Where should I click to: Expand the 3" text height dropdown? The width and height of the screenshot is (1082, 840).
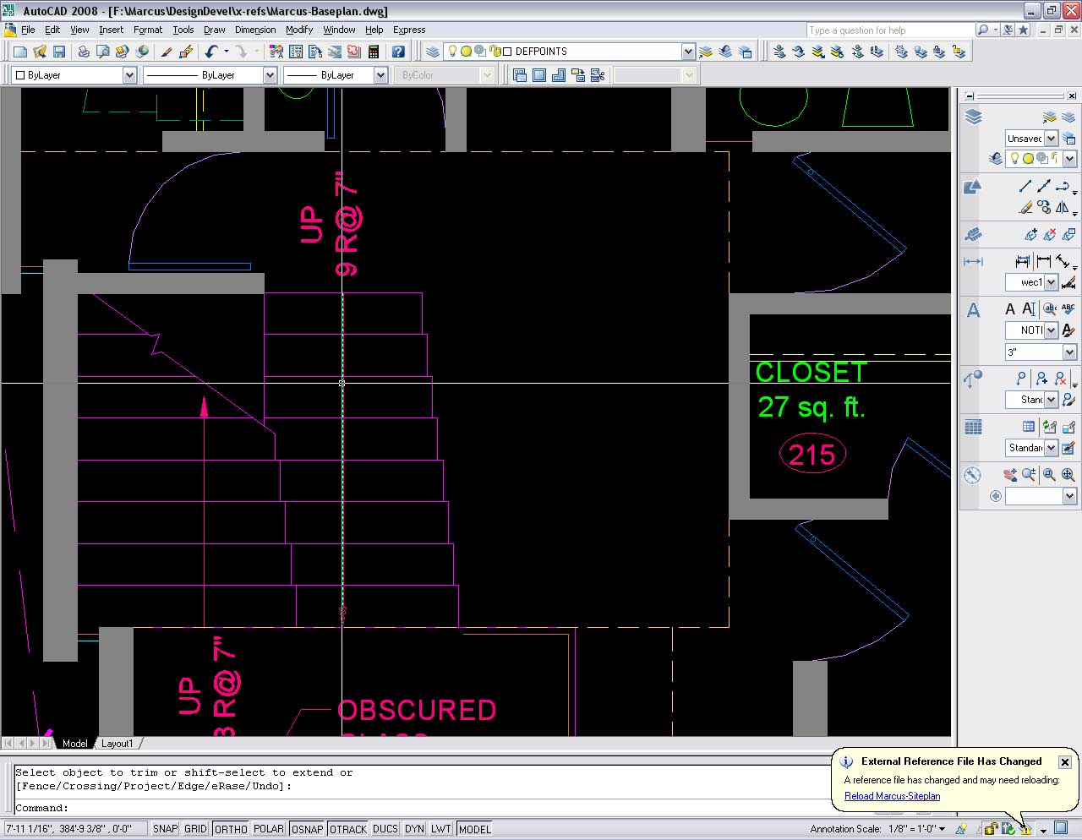tap(1069, 352)
